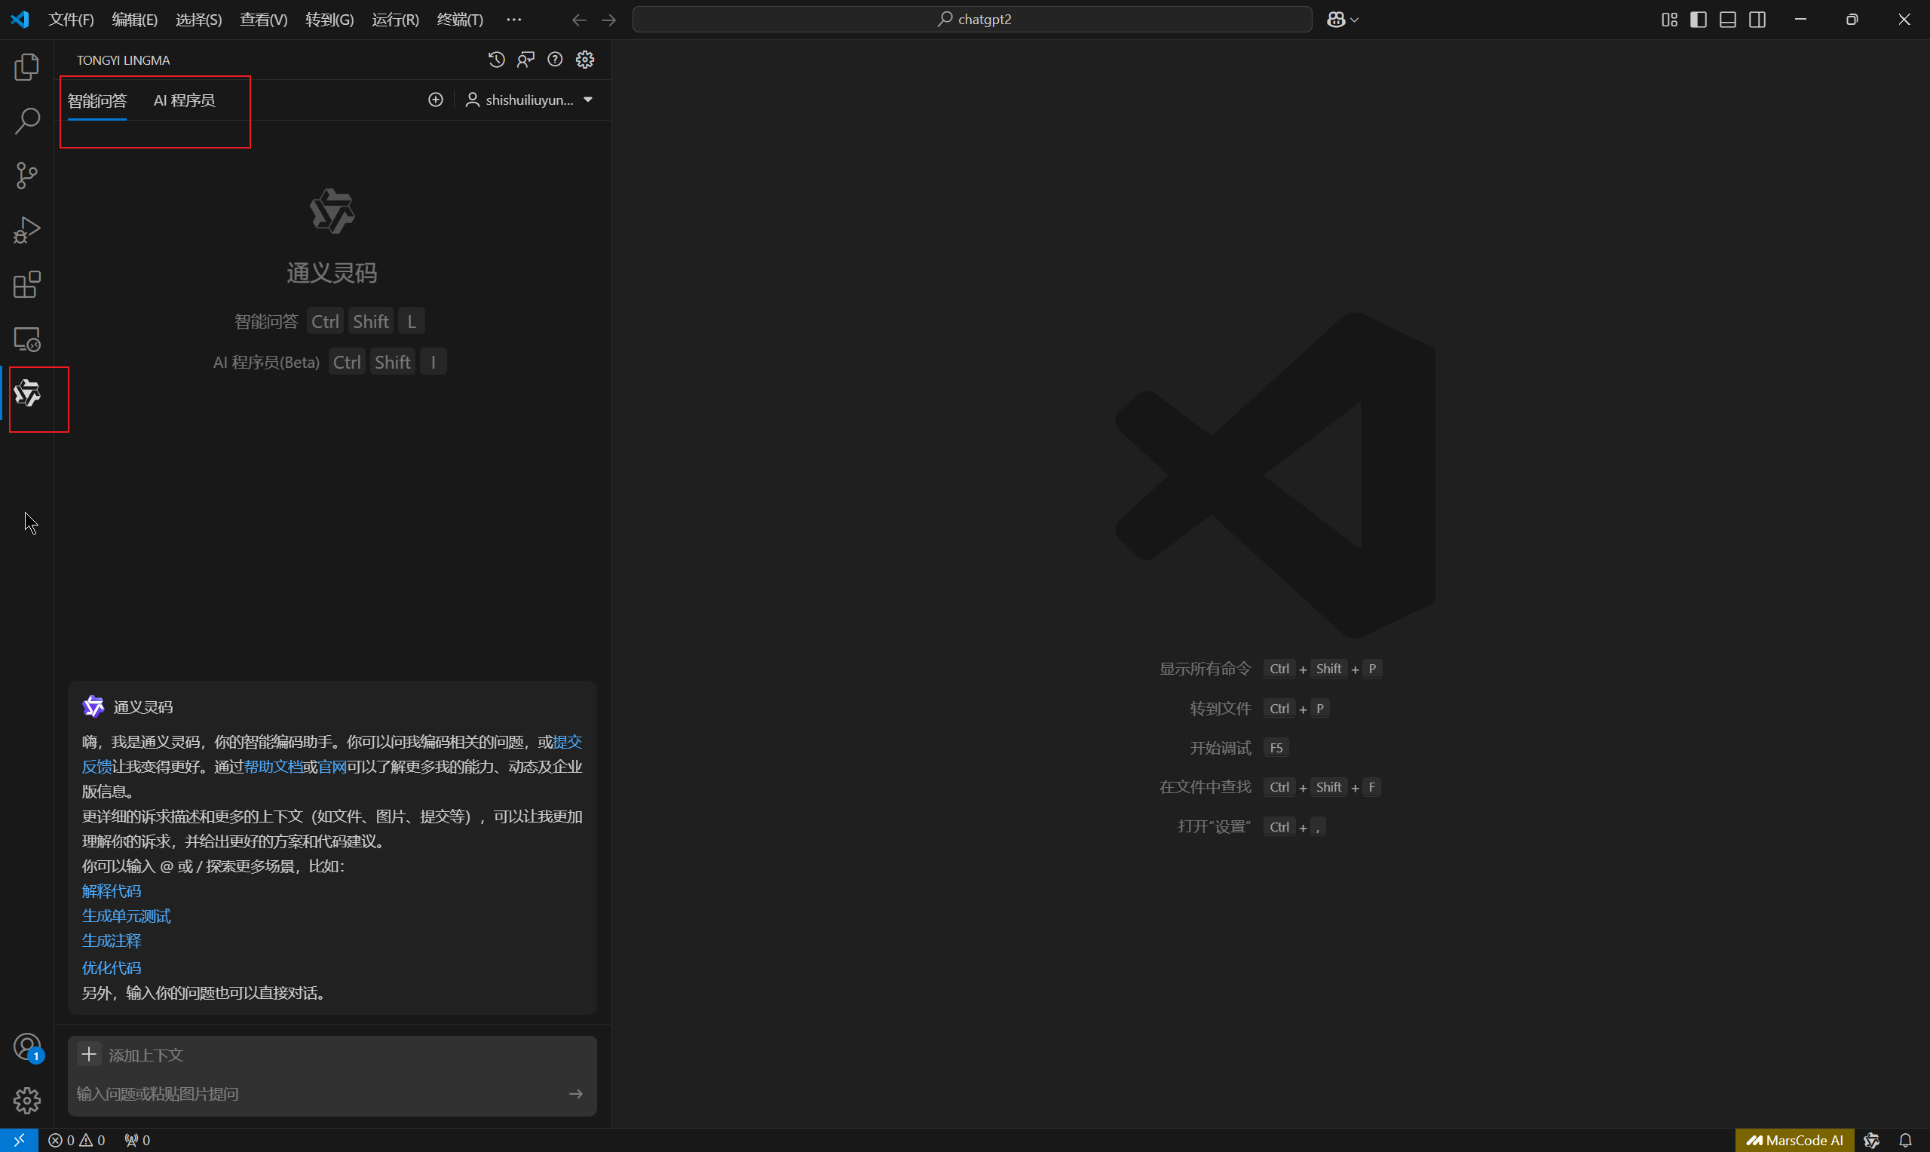
Task: Open chat history in Tongyi Lingma panel
Action: tap(497, 60)
